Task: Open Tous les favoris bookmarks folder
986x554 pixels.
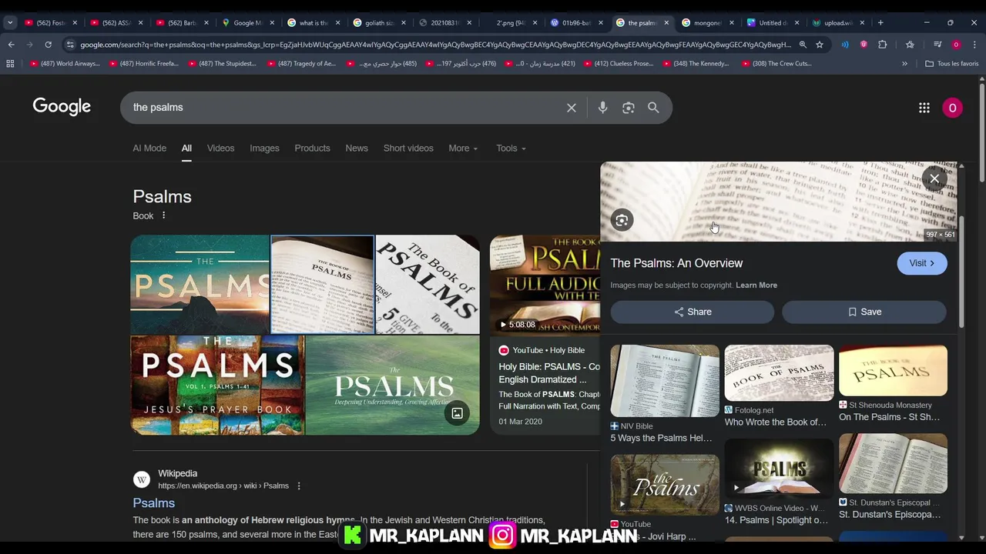Action: tap(951, 63)
